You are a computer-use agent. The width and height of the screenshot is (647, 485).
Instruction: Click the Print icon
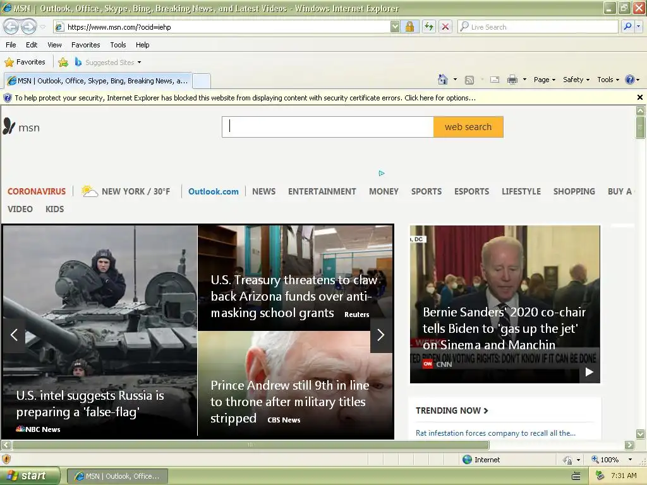512,80
